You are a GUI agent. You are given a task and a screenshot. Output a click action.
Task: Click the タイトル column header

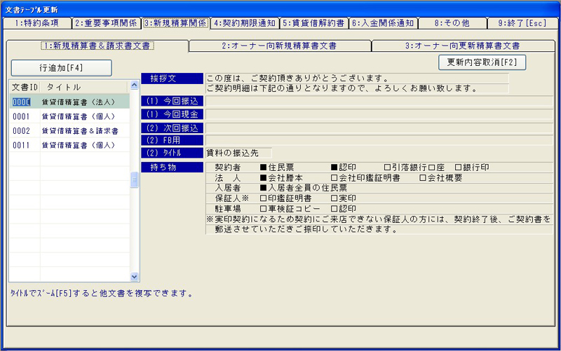(x=84, y=87)
